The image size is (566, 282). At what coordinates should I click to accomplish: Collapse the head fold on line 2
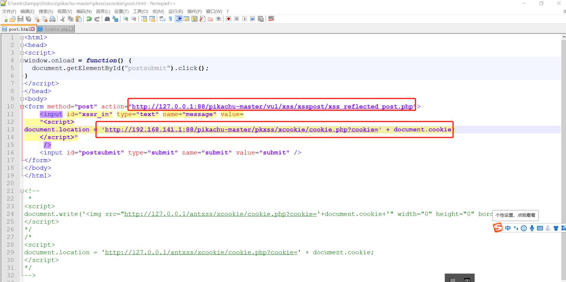tap(22, 45)
